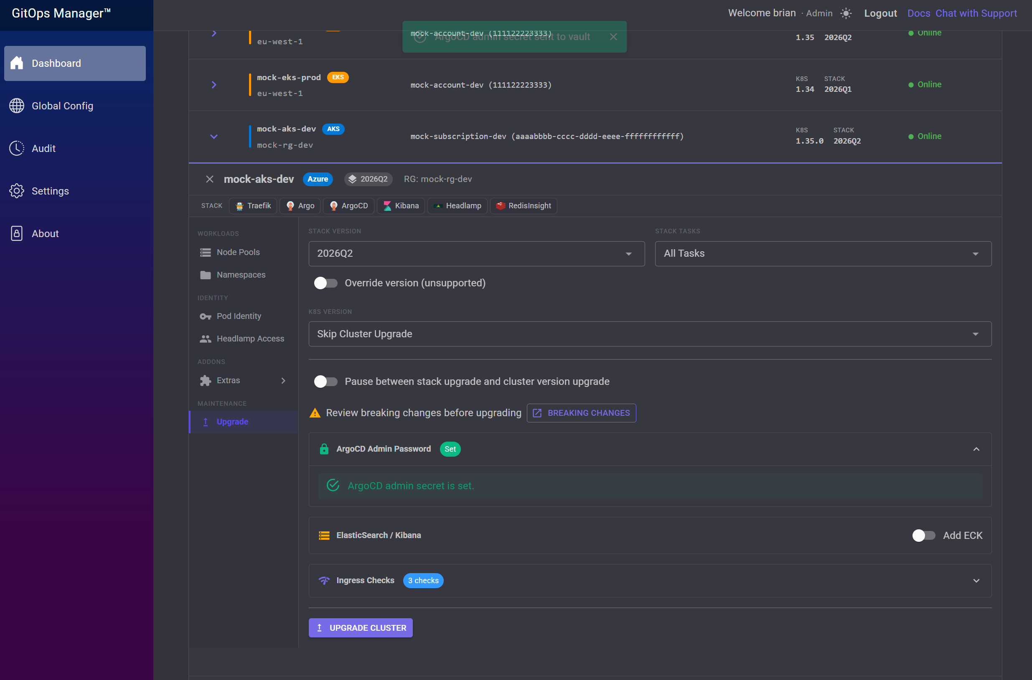Open the All Tasks stack tasks dropdown
The width and height of the screenshot is (1032, 680).
[823, 254]
